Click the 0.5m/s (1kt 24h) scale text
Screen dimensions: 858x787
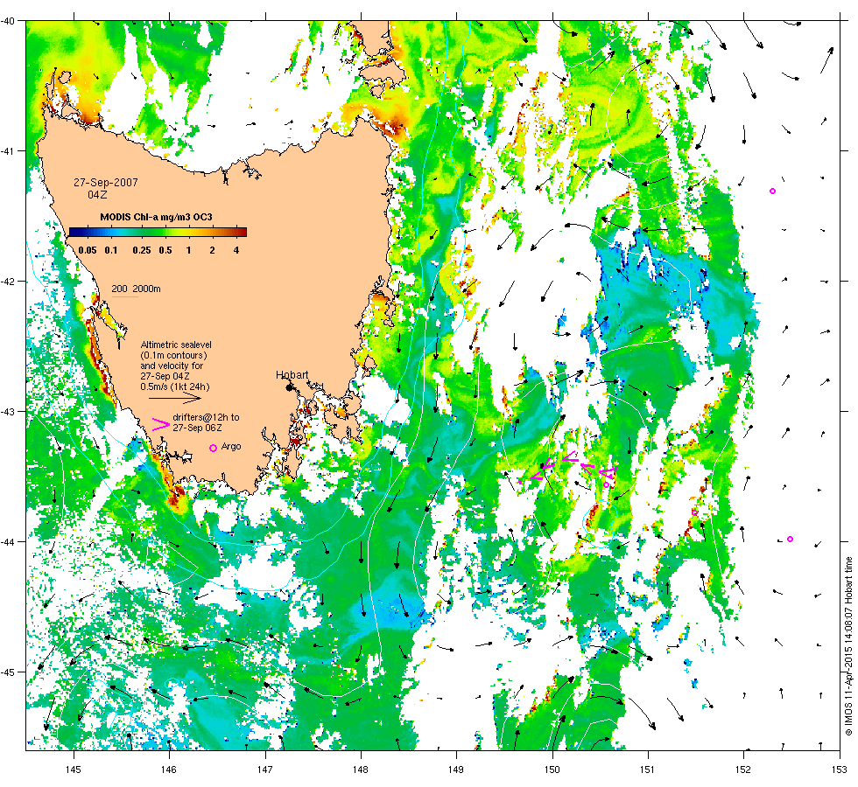(175, 387)
